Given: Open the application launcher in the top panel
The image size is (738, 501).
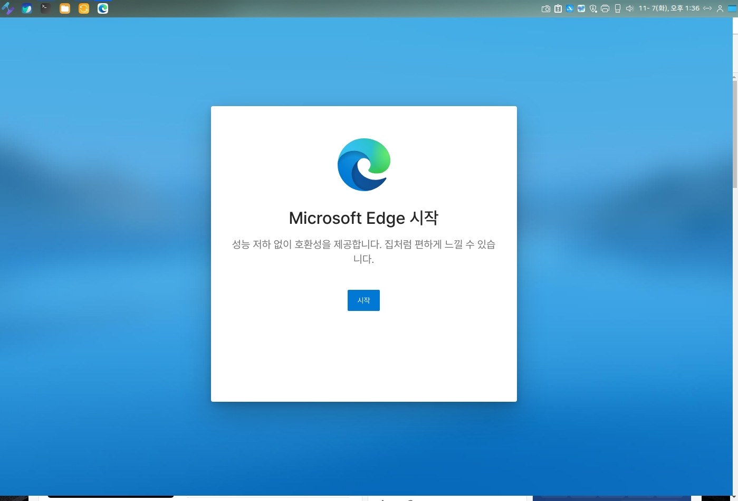Looking at the screenshot, I should [8, 8].
